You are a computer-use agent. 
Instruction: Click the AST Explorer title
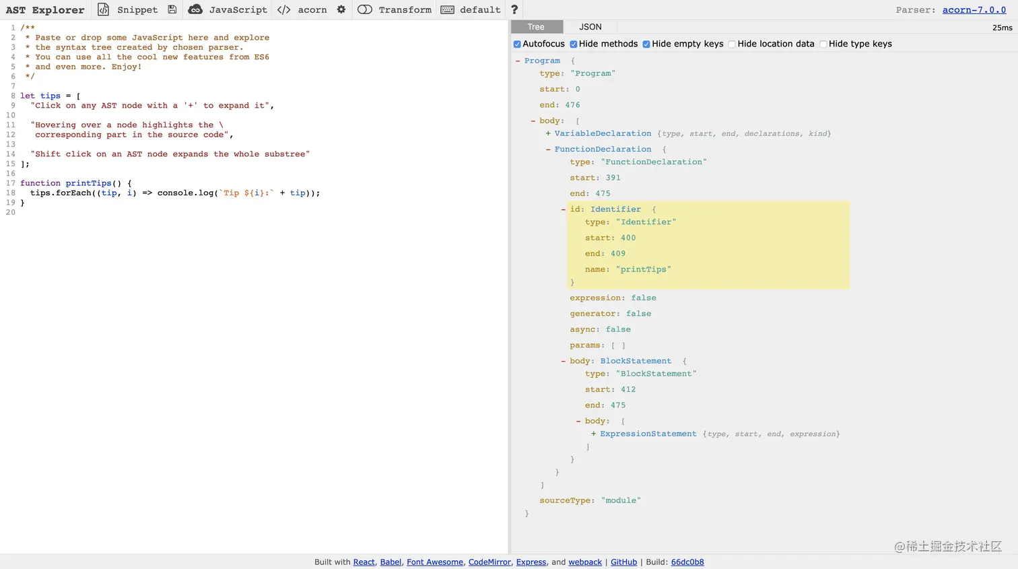(45, 9)
